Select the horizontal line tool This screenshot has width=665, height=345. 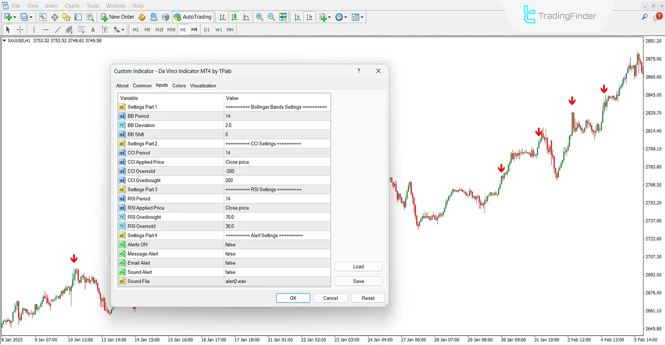point(46,30)
